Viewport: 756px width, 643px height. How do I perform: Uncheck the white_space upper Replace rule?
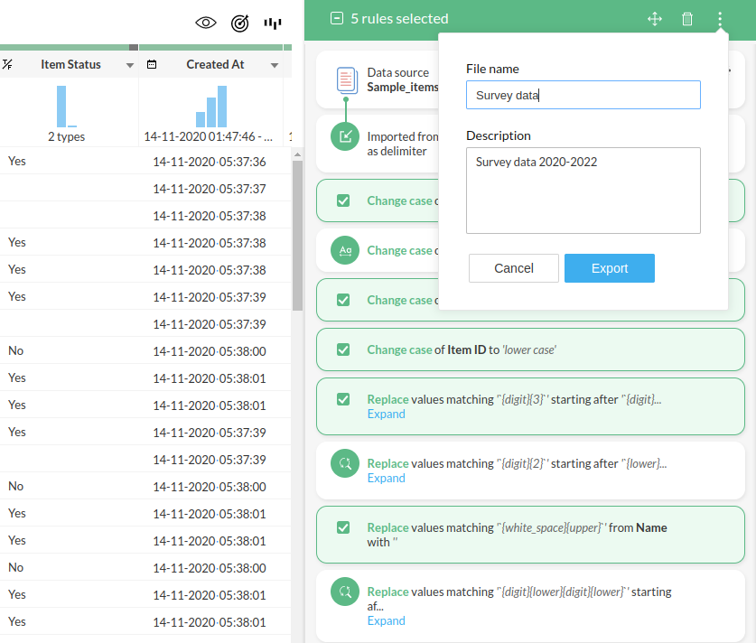343,527
